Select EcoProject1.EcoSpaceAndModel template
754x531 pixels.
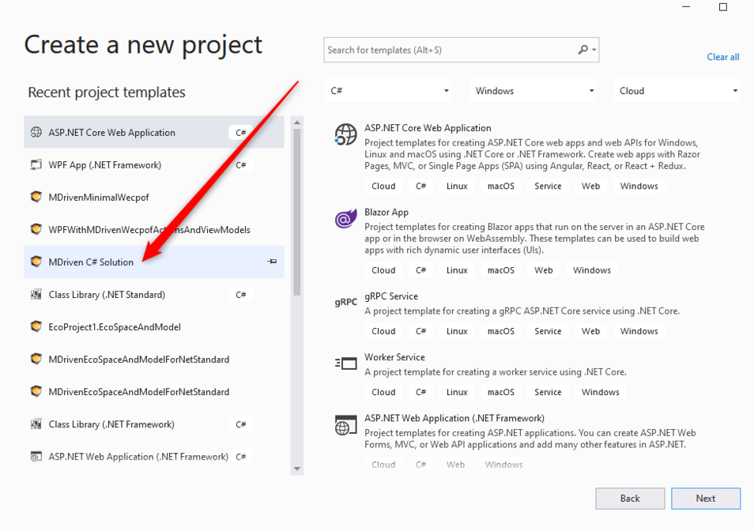pyautogui.click(x=154, y=327)
